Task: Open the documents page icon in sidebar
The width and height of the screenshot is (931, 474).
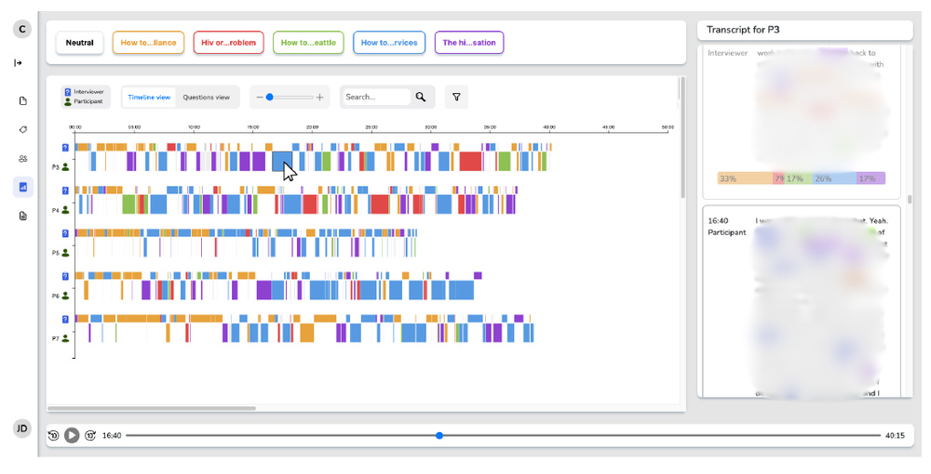Action: (x=23, y=100)
